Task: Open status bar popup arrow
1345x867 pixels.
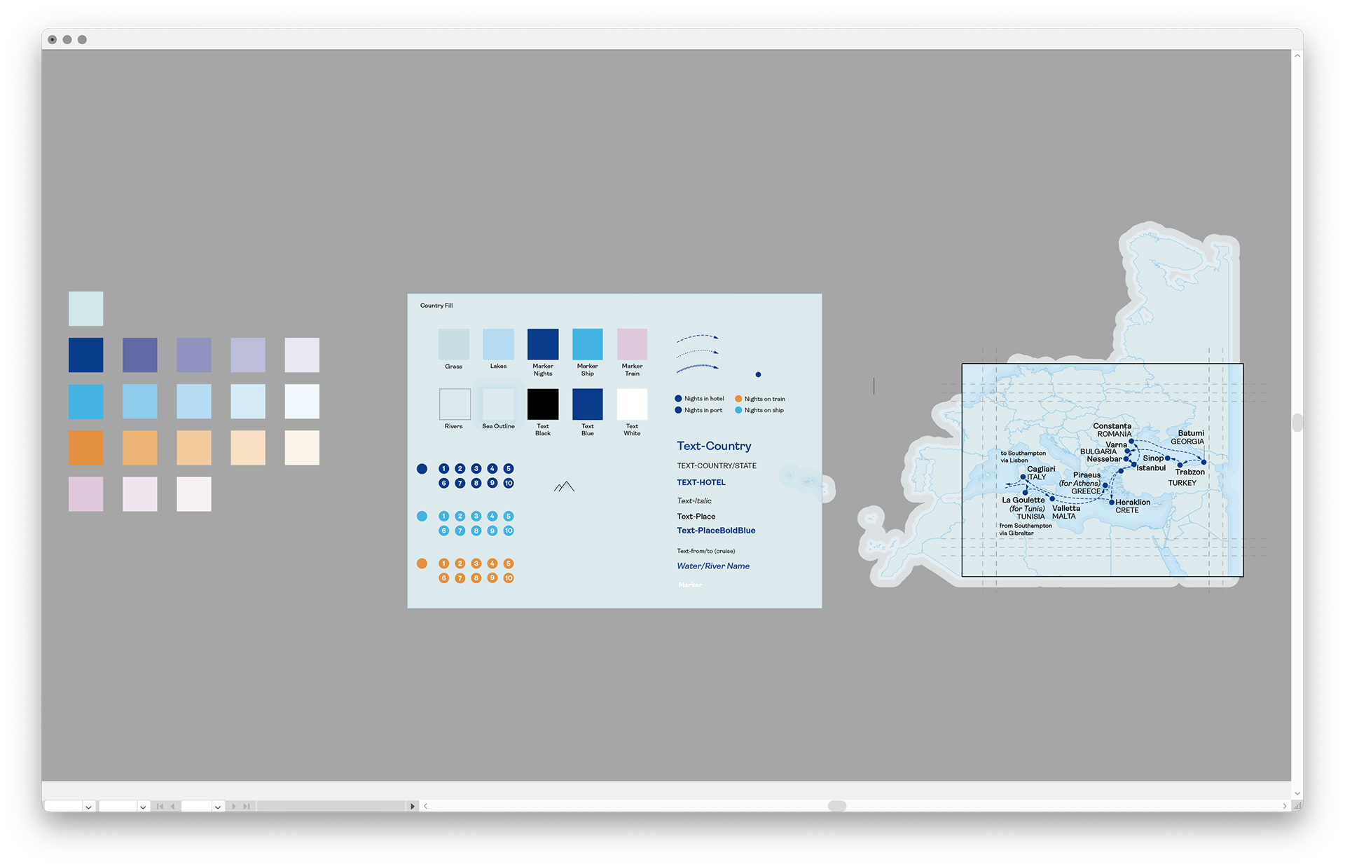Action: (x=413, y=806)
